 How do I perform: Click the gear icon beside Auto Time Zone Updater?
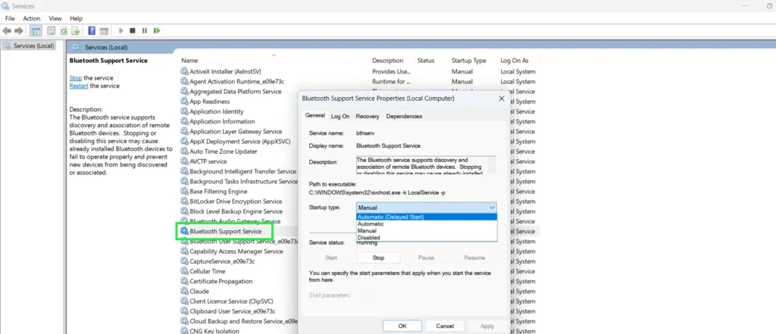(x=185, y=151)
